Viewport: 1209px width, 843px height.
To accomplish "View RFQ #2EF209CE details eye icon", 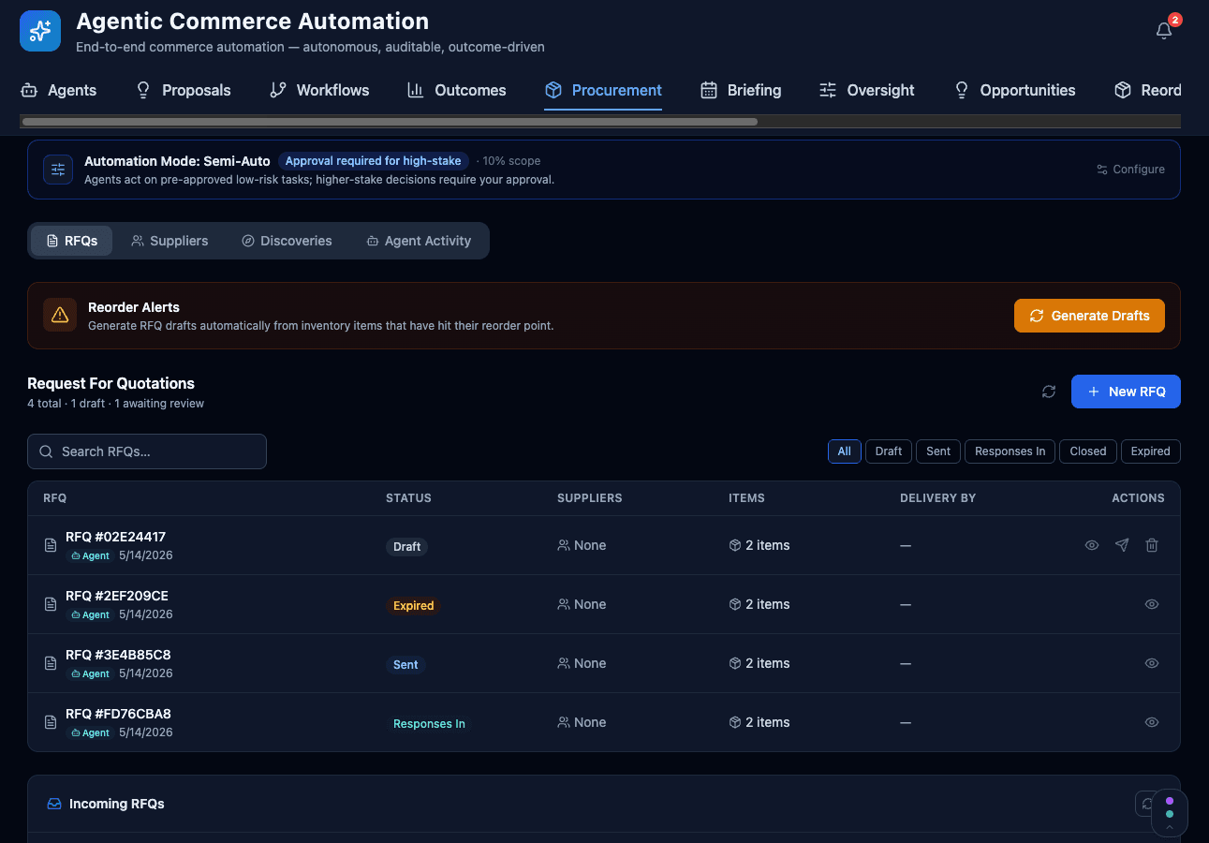I will point(1152,604).
